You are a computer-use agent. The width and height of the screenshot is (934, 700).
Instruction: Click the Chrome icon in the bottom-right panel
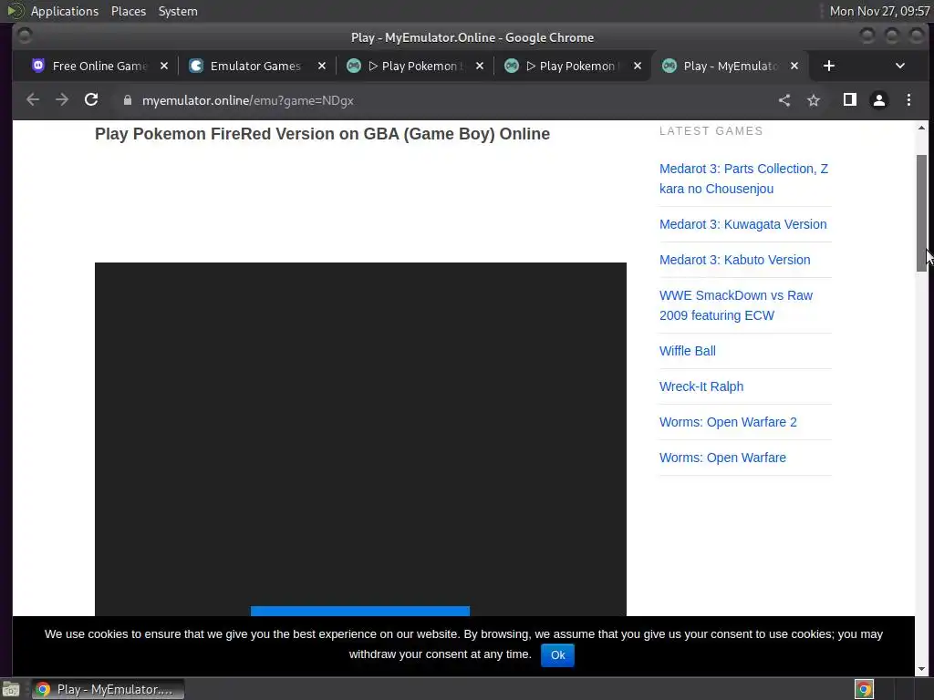(x=864, y=689)
